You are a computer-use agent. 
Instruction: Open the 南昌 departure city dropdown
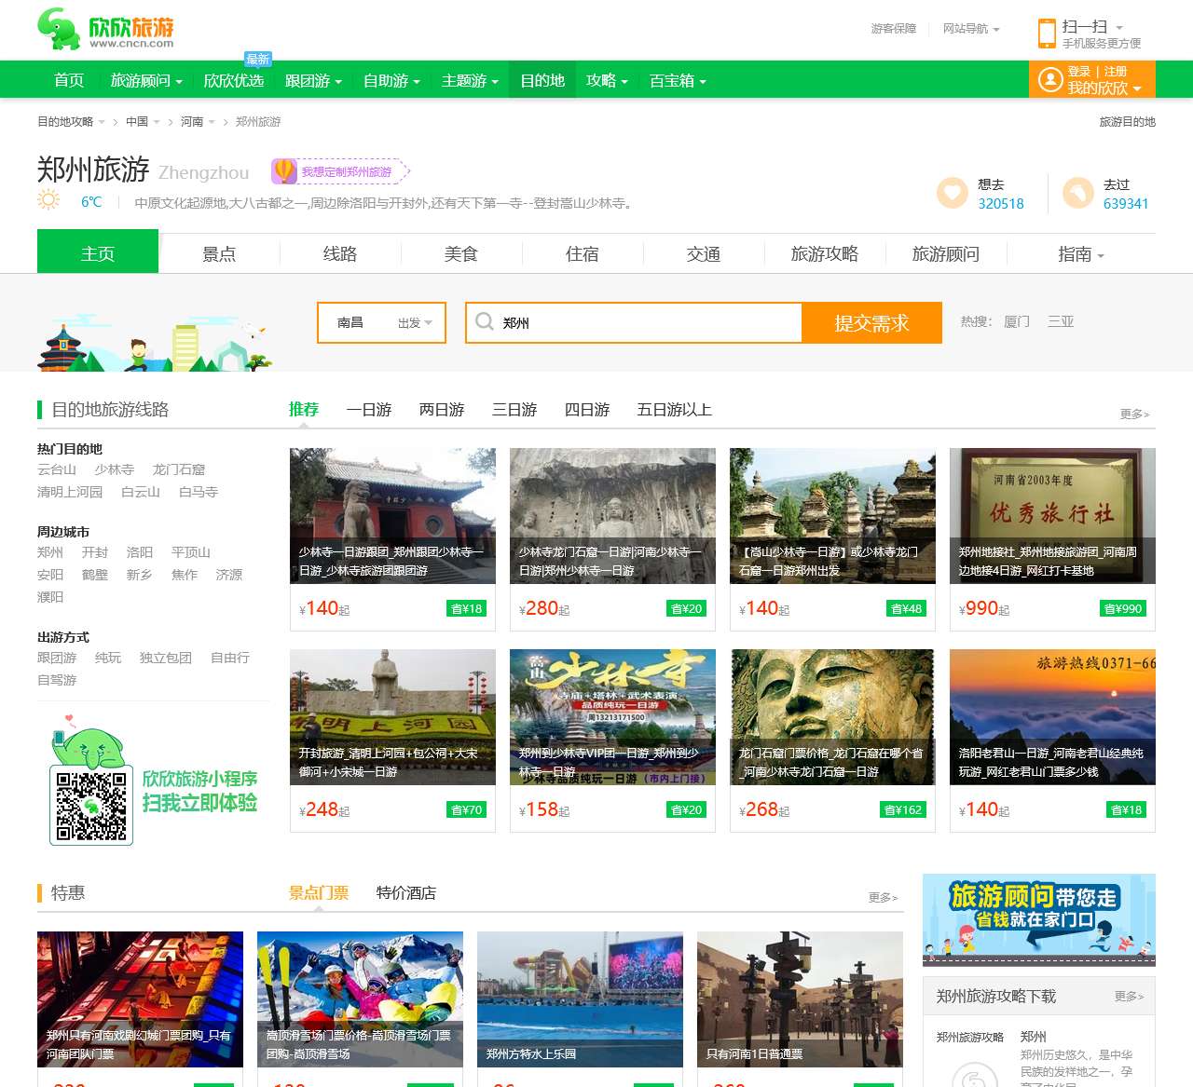(381, 323)
